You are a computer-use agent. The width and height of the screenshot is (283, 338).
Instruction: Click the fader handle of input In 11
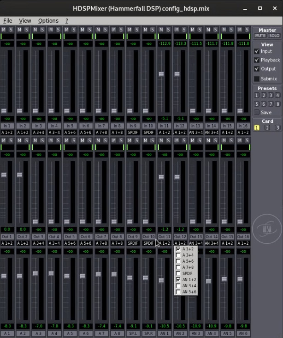coord(161,74)
